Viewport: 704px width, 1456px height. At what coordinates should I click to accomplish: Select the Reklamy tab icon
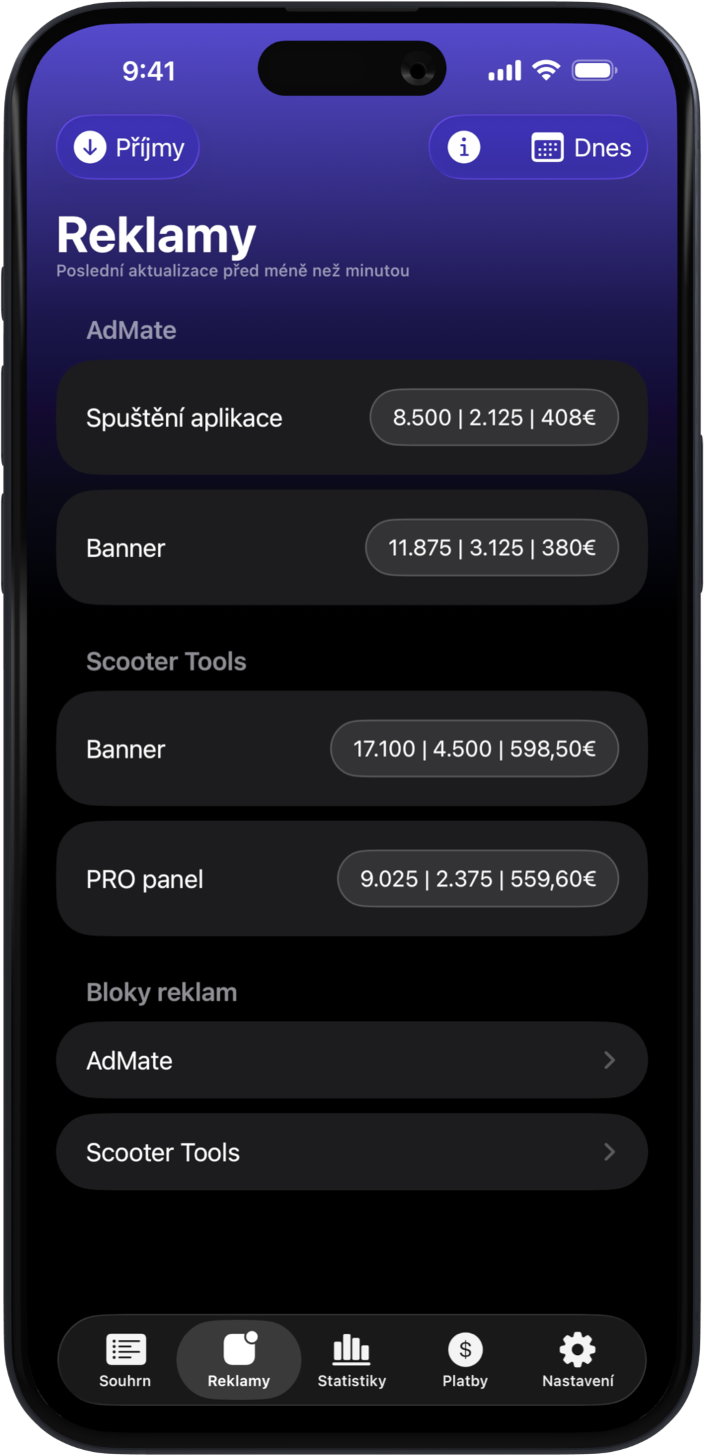239,1349
